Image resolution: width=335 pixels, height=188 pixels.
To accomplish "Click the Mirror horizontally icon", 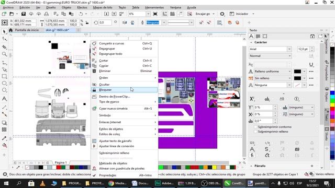I will 125,22.
